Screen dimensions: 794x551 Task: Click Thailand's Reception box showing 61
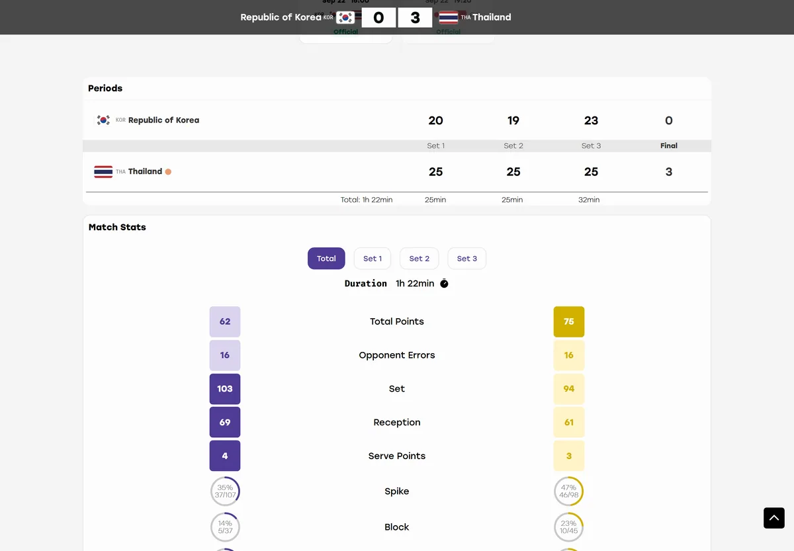point(569,422)
